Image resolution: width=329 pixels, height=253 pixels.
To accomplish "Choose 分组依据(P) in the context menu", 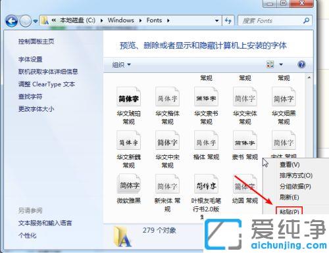I will pos(295,187).
